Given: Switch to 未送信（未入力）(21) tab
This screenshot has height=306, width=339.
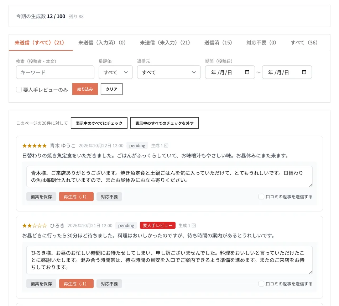Looking at the screenshot, I should 165,43.
